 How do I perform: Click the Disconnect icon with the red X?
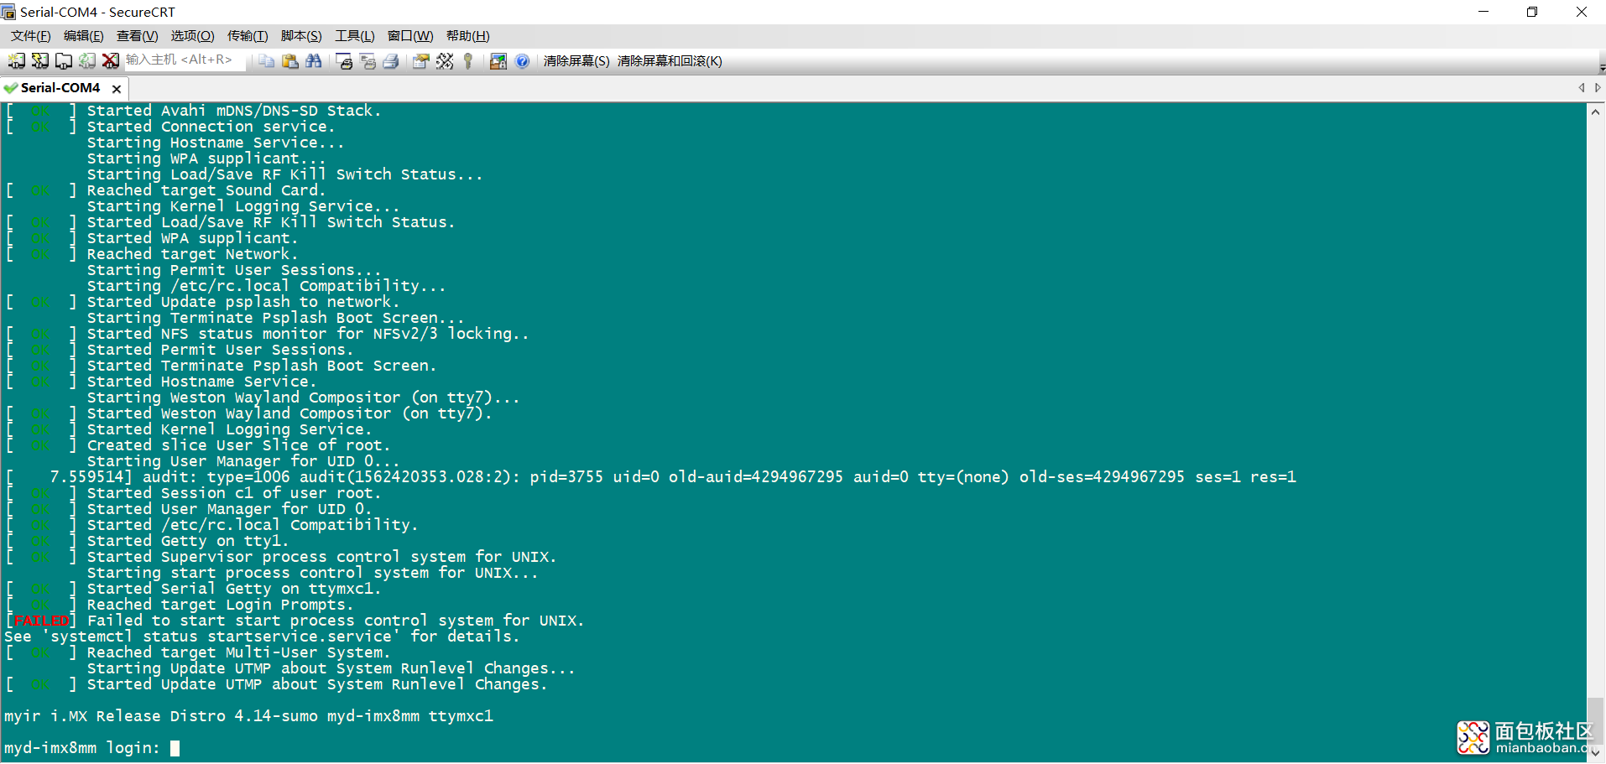click(x=111, y=61)
